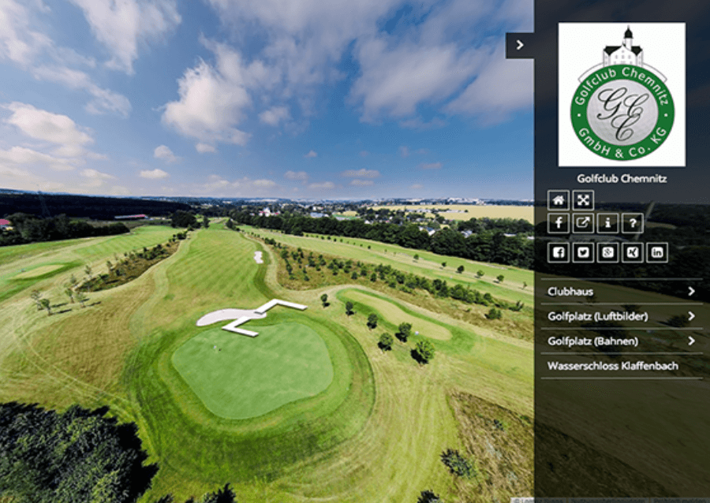Open the Golfplatz (Luftbilder) menu entry
Image resolution: width=710 pixels, height=503 pixels.
[x=622, y=316]
